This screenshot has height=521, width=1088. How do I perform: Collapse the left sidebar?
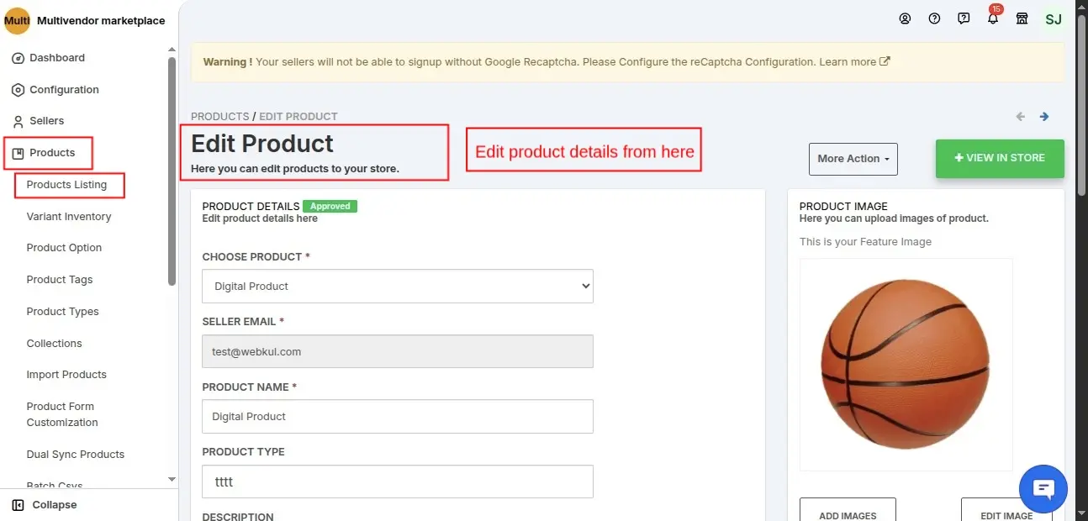click(x=47, y=504)
